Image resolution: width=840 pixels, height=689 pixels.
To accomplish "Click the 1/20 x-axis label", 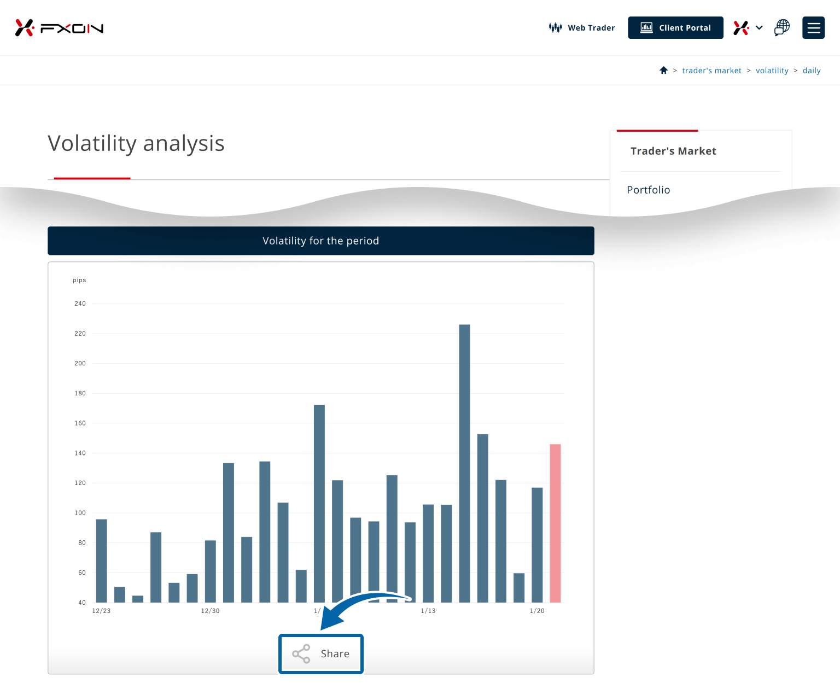I will (x=537, y=611).
